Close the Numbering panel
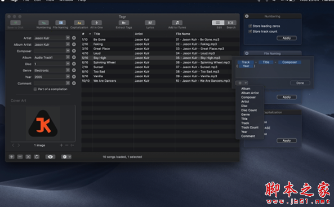 coord(247,16)
